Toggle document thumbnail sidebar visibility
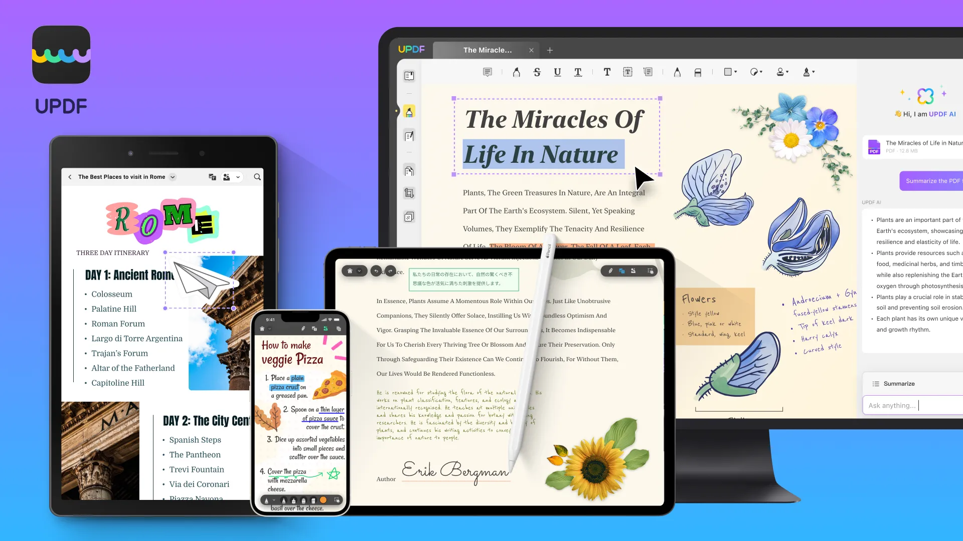 409,75
